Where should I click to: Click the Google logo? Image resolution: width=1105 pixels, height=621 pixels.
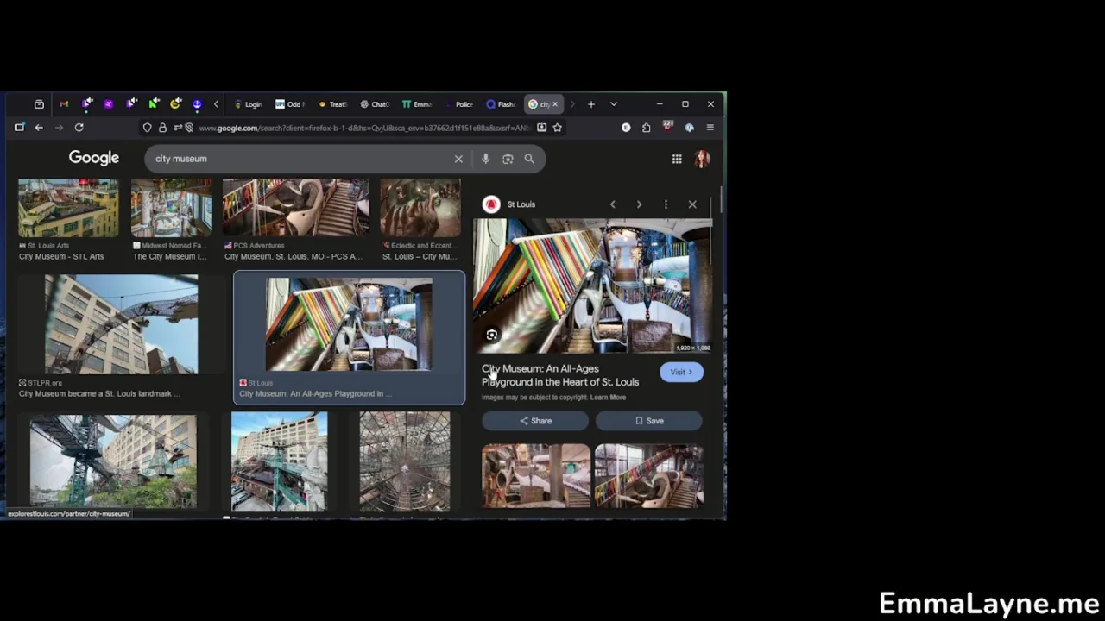pos(94,158)
